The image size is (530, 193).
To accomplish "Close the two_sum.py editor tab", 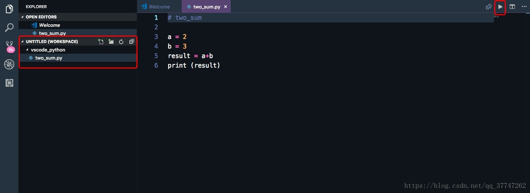I will click(226, 7).
